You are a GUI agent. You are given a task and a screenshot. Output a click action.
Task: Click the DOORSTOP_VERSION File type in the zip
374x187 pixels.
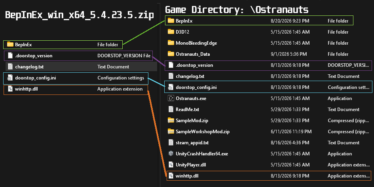124,56
